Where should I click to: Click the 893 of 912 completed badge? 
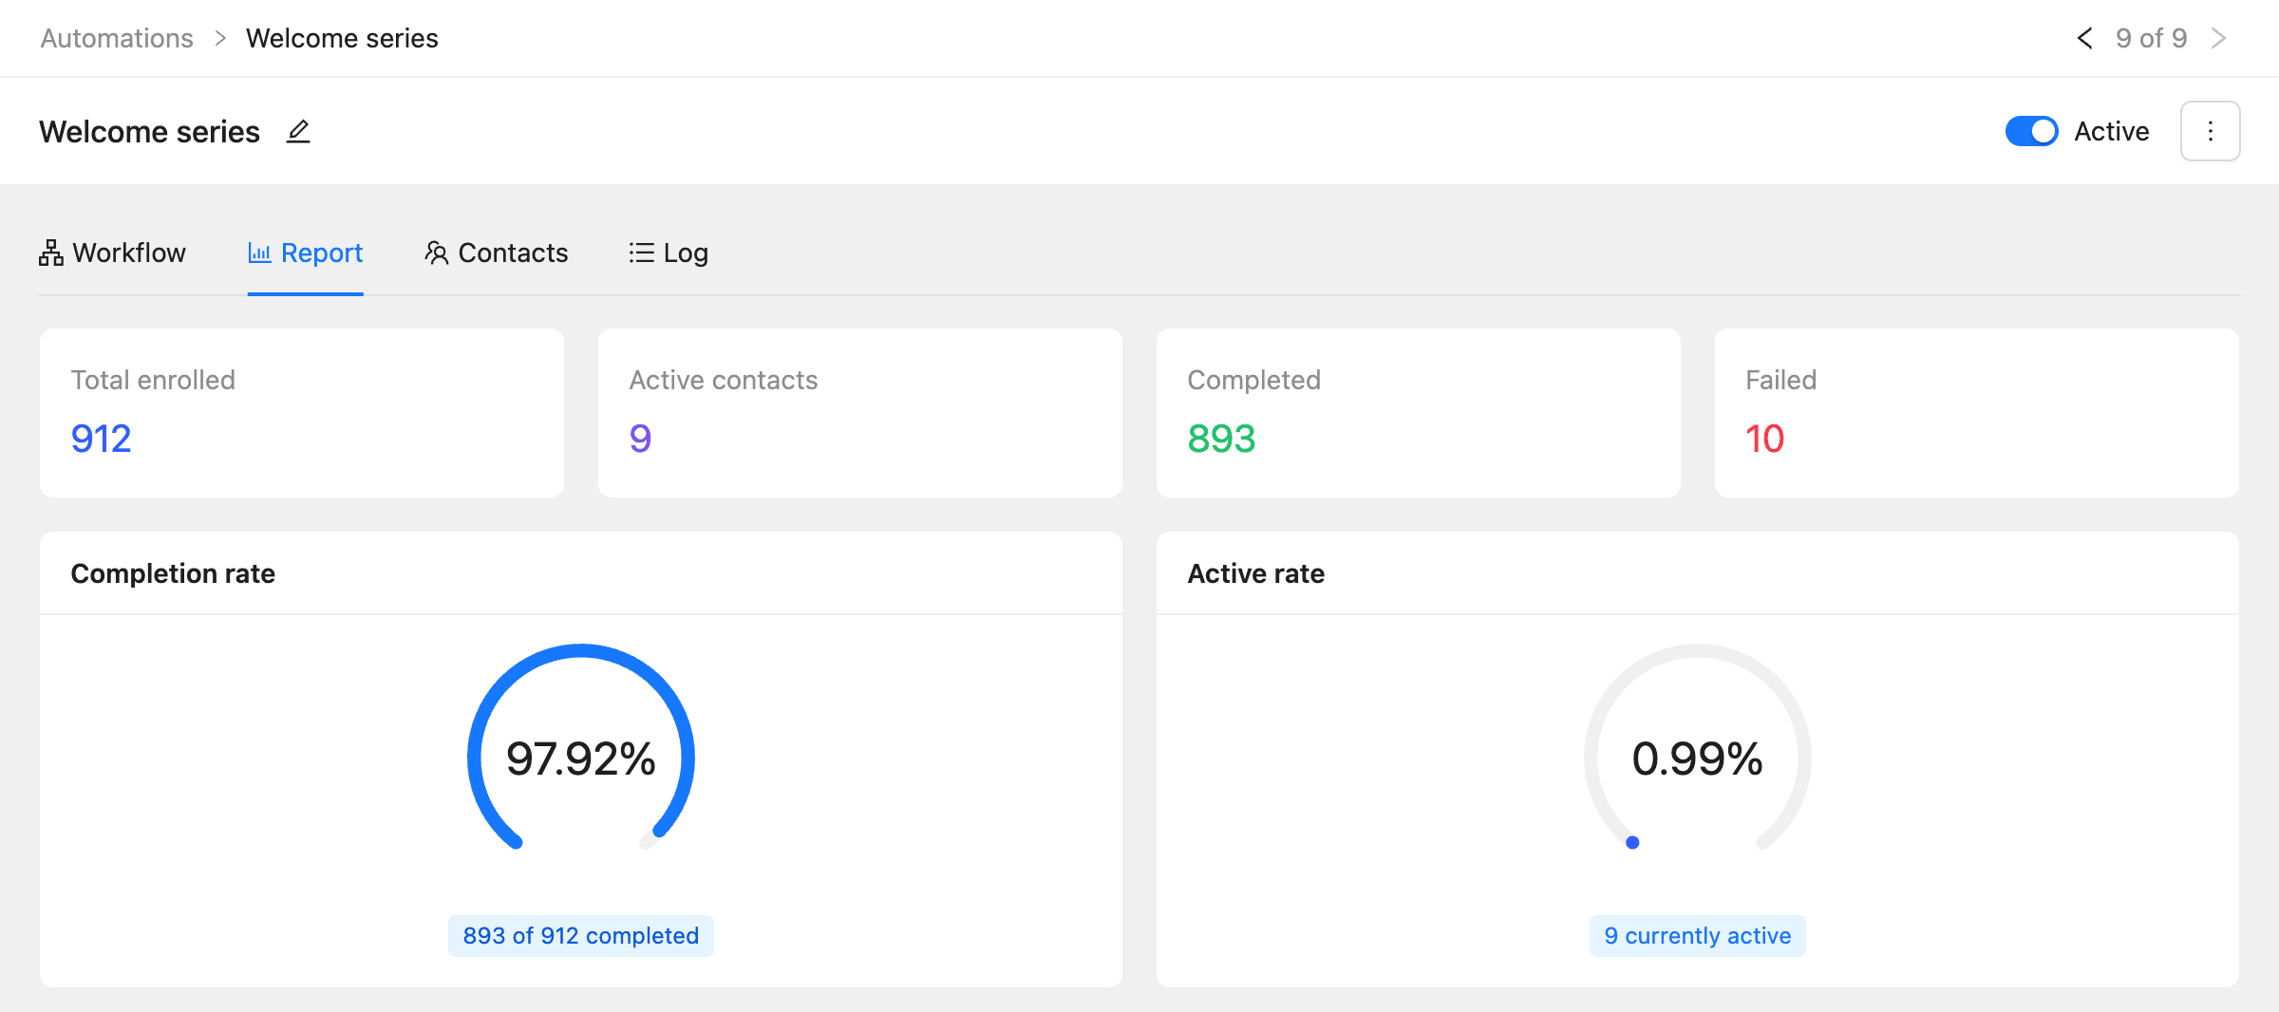coord(581,936)
